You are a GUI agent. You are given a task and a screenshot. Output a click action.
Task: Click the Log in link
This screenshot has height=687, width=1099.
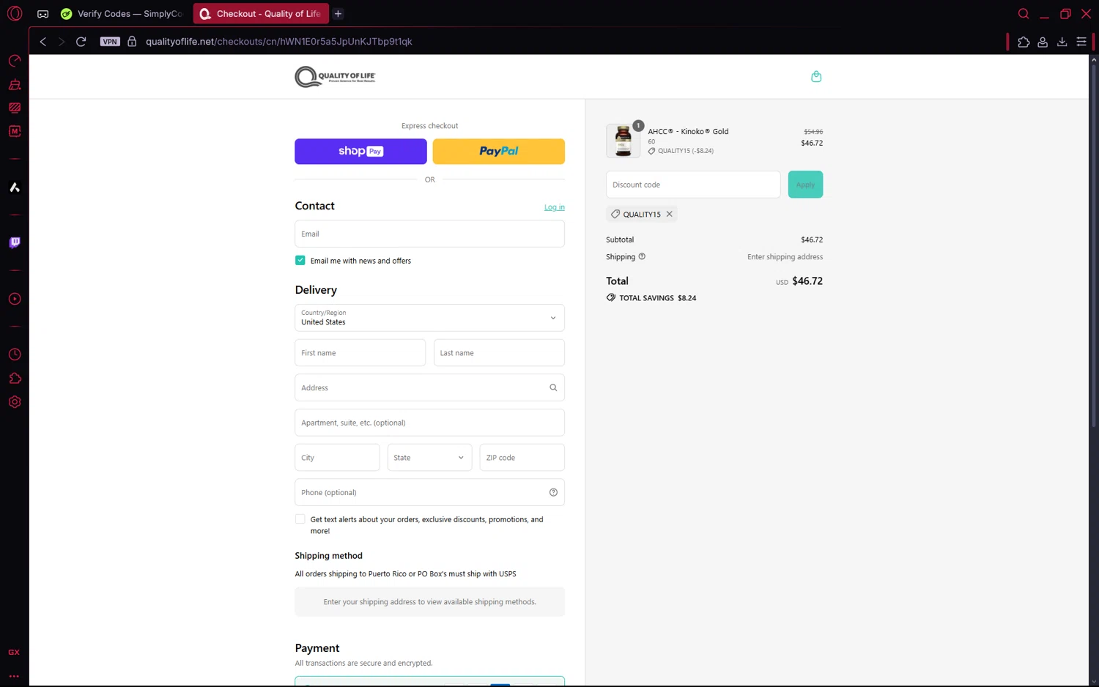click(x=554, y=207)
